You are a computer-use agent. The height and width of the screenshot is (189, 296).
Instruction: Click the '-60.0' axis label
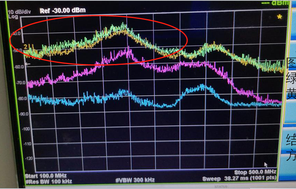pyautogui.click(x=19, y=67)
